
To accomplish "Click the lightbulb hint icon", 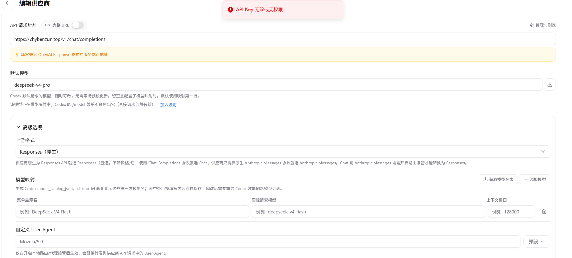I will pyautogui.click(x=17, y=55).
